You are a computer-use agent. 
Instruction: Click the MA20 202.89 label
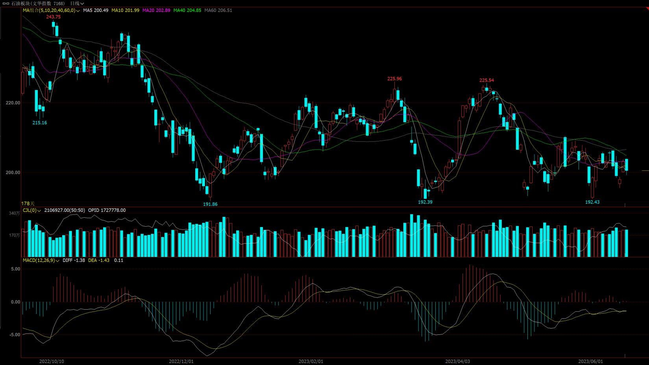tap(156, 11)
